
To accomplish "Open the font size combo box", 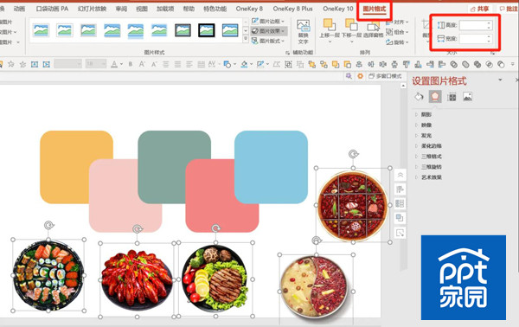I will click(x=96, y=64).
